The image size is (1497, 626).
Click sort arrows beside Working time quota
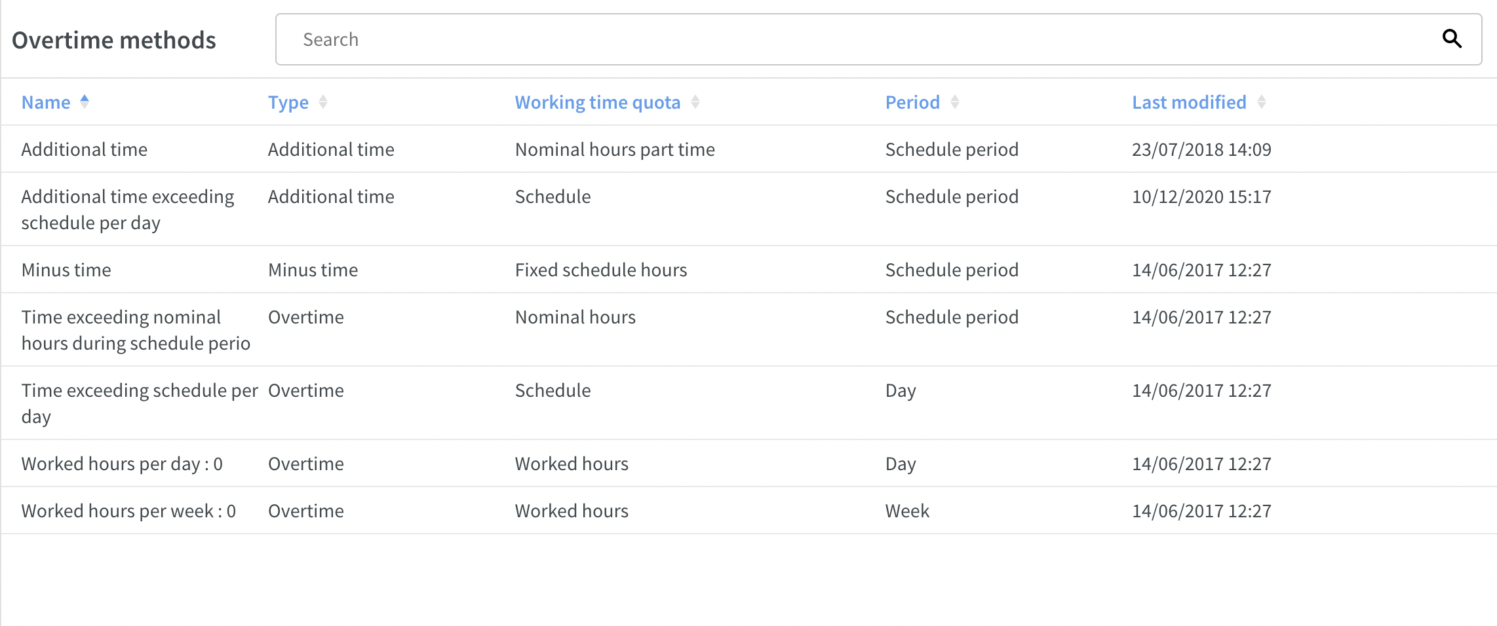point(695,102)
